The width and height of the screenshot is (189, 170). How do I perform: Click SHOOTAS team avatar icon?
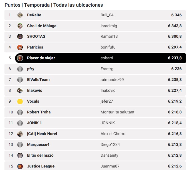[20, 37]
